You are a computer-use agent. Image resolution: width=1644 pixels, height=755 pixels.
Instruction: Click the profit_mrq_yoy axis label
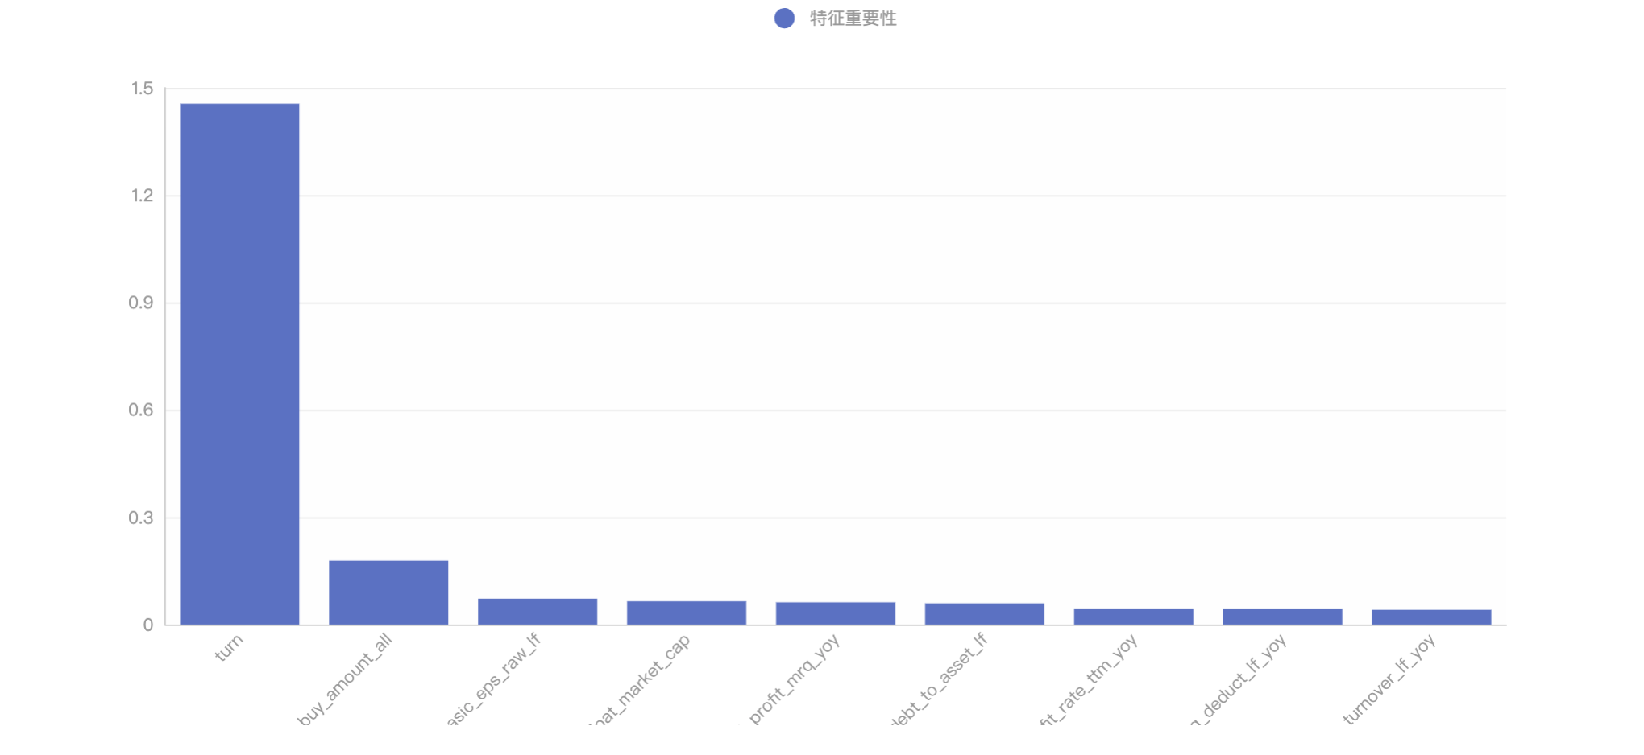[x=795, y=678]
